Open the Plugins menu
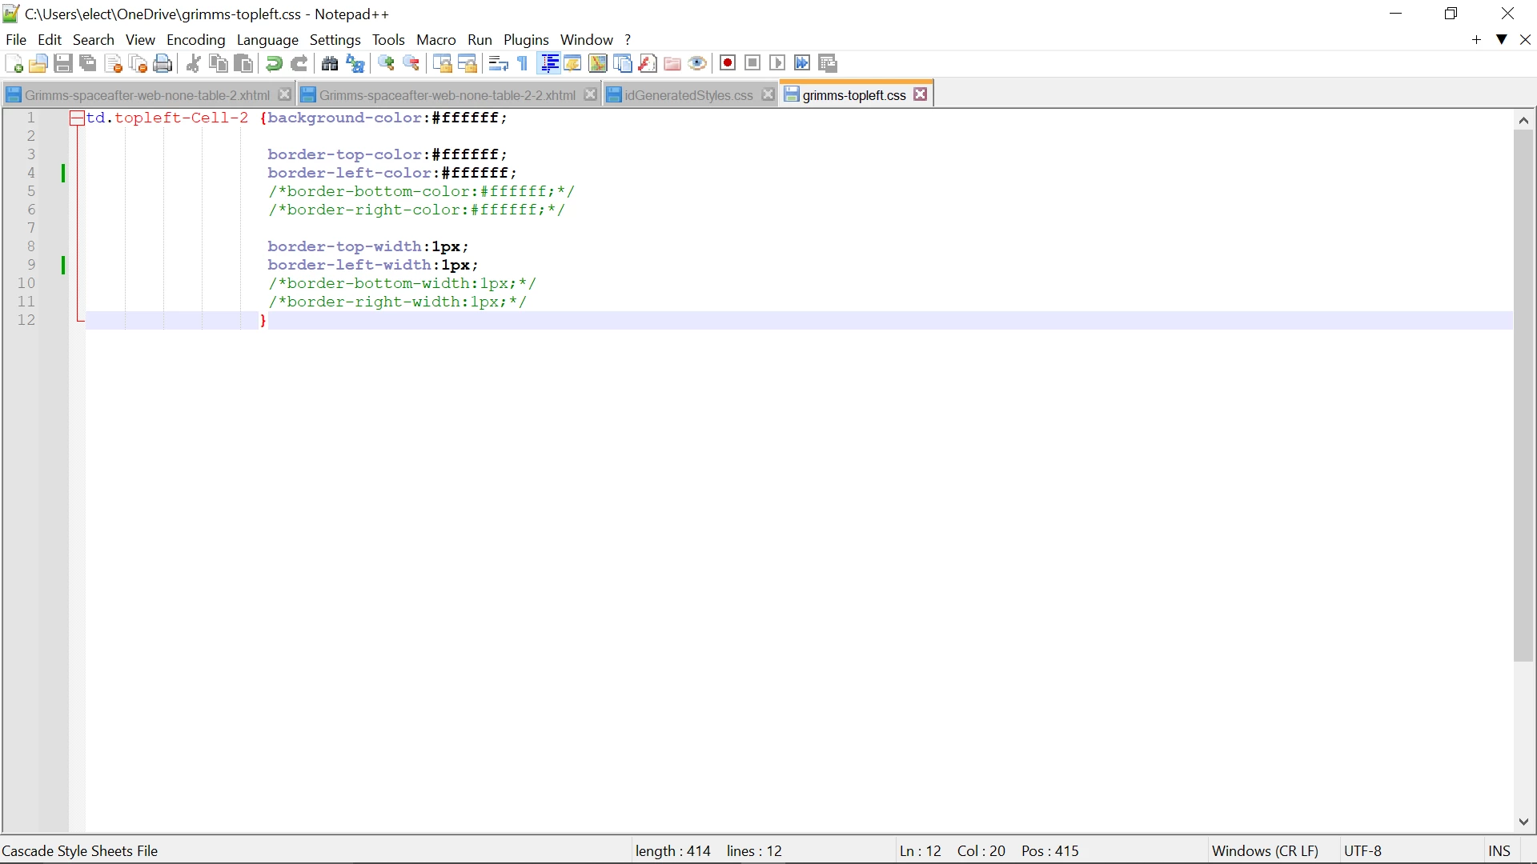The width and height of the screenshot is (1537, 864). (525, 40)
